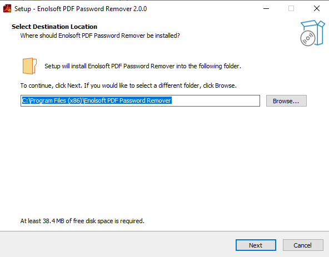The image size is (329, 257).
Task: Click the separator line above the buttons
Action: point(164,231)
